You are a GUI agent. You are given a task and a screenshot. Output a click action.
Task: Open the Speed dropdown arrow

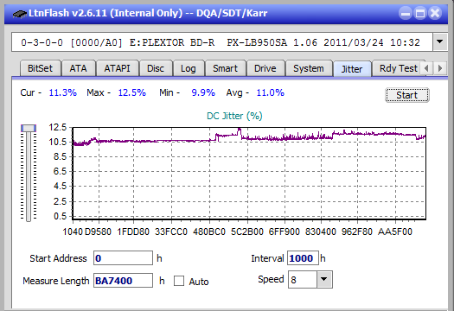tap(324, 279)
